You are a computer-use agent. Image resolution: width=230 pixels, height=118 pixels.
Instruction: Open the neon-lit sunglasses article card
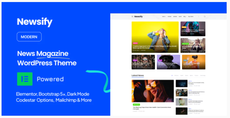tap(193, 29)
